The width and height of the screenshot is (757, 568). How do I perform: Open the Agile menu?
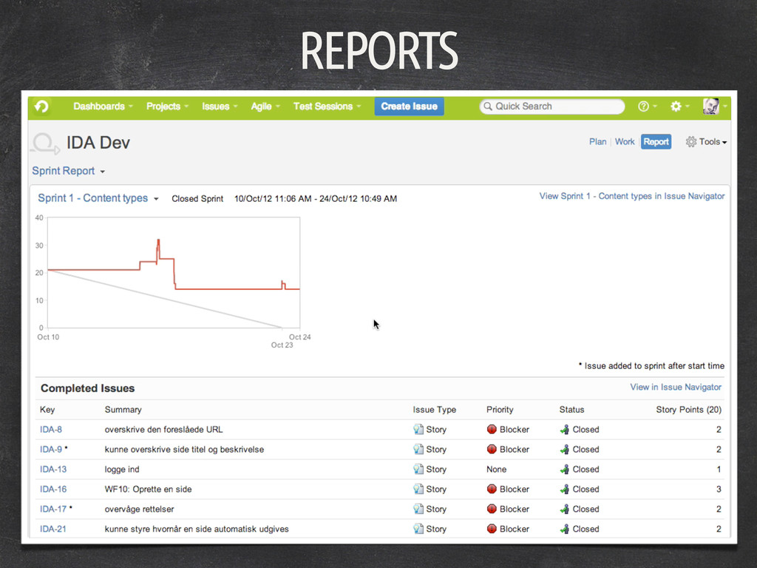point(265,106)
